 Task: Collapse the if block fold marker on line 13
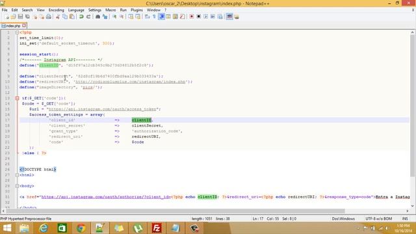17,98
